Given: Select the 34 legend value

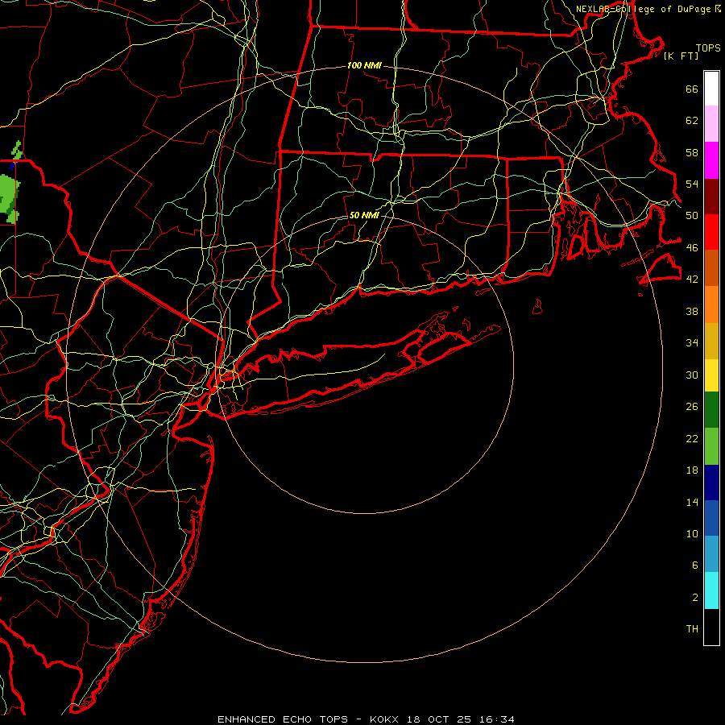Looking at the screenshot, I should (x=692, y=342).
